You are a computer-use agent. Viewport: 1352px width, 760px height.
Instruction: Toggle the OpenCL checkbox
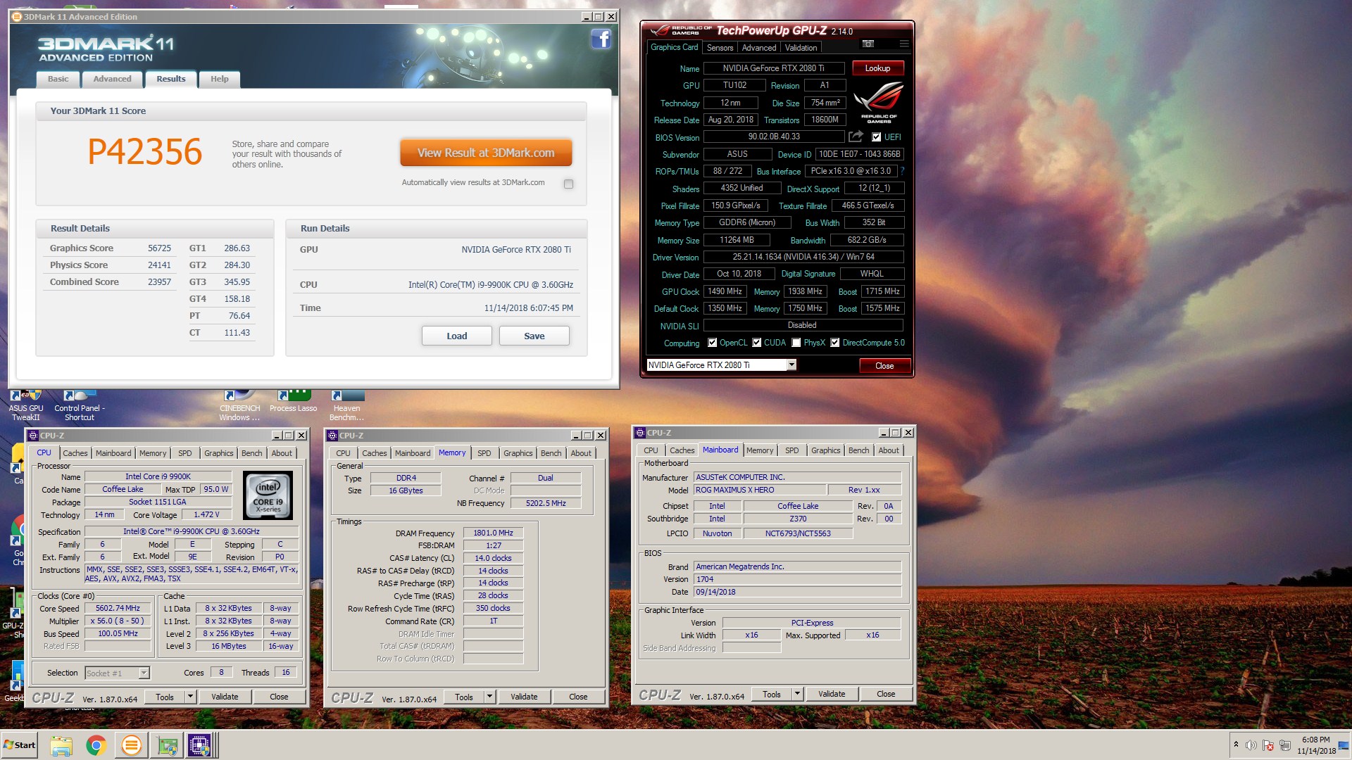point(713,343)
